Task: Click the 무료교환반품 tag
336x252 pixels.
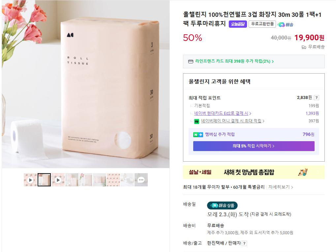Action: (x=262, y=24)
